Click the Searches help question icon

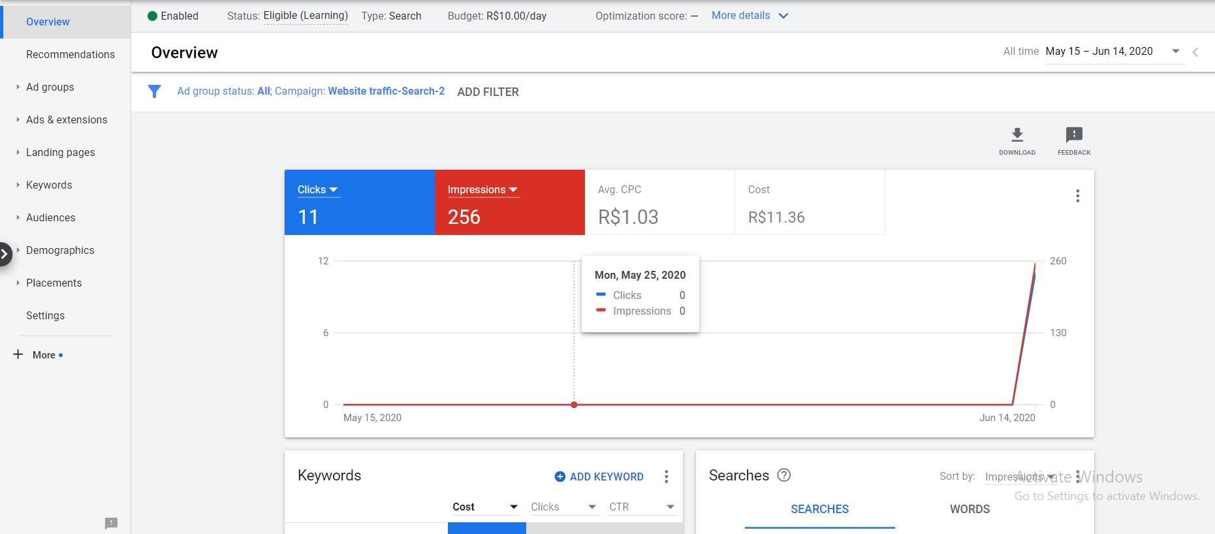pyautogui.click(x=784, y=475)
